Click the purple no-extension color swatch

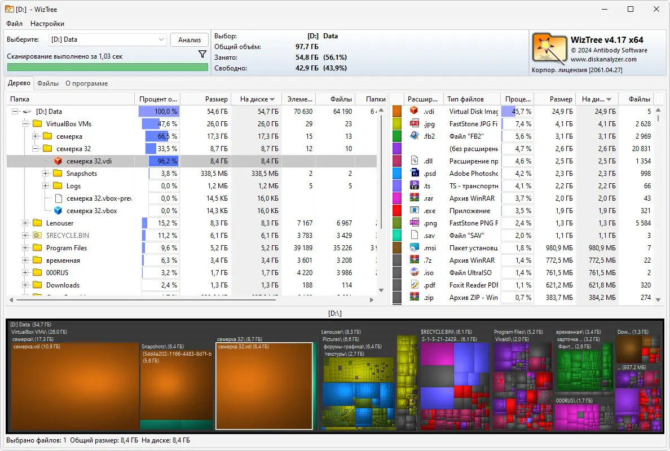tap(397, 148)
